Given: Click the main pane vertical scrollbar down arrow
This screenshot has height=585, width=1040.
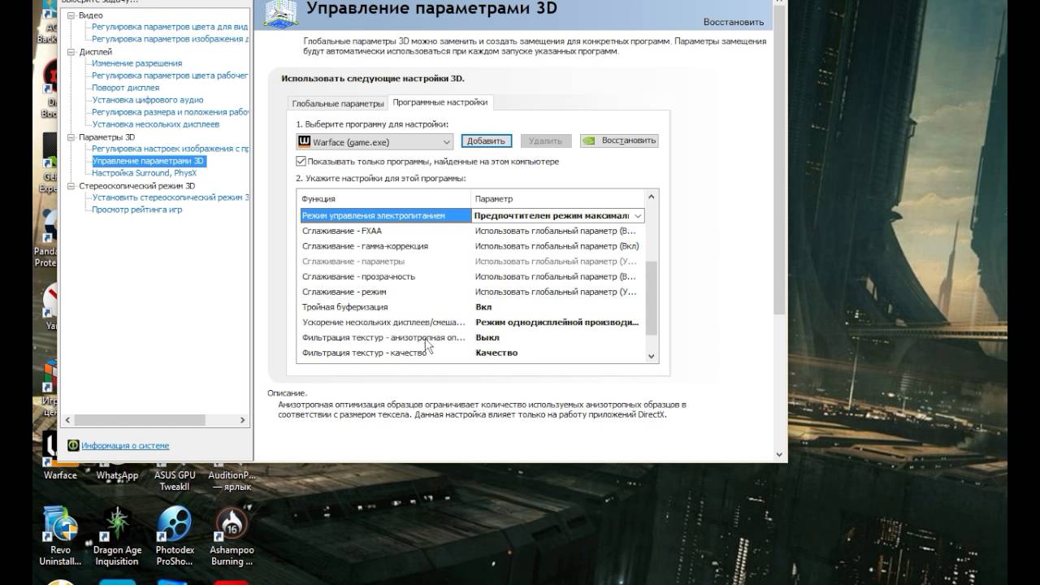Looking at the screenshot, I should (x=780, y=455).
